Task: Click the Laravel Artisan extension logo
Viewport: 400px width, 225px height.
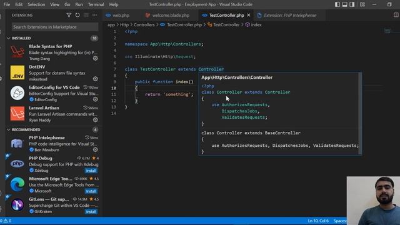Action: (x=17, y=113)
